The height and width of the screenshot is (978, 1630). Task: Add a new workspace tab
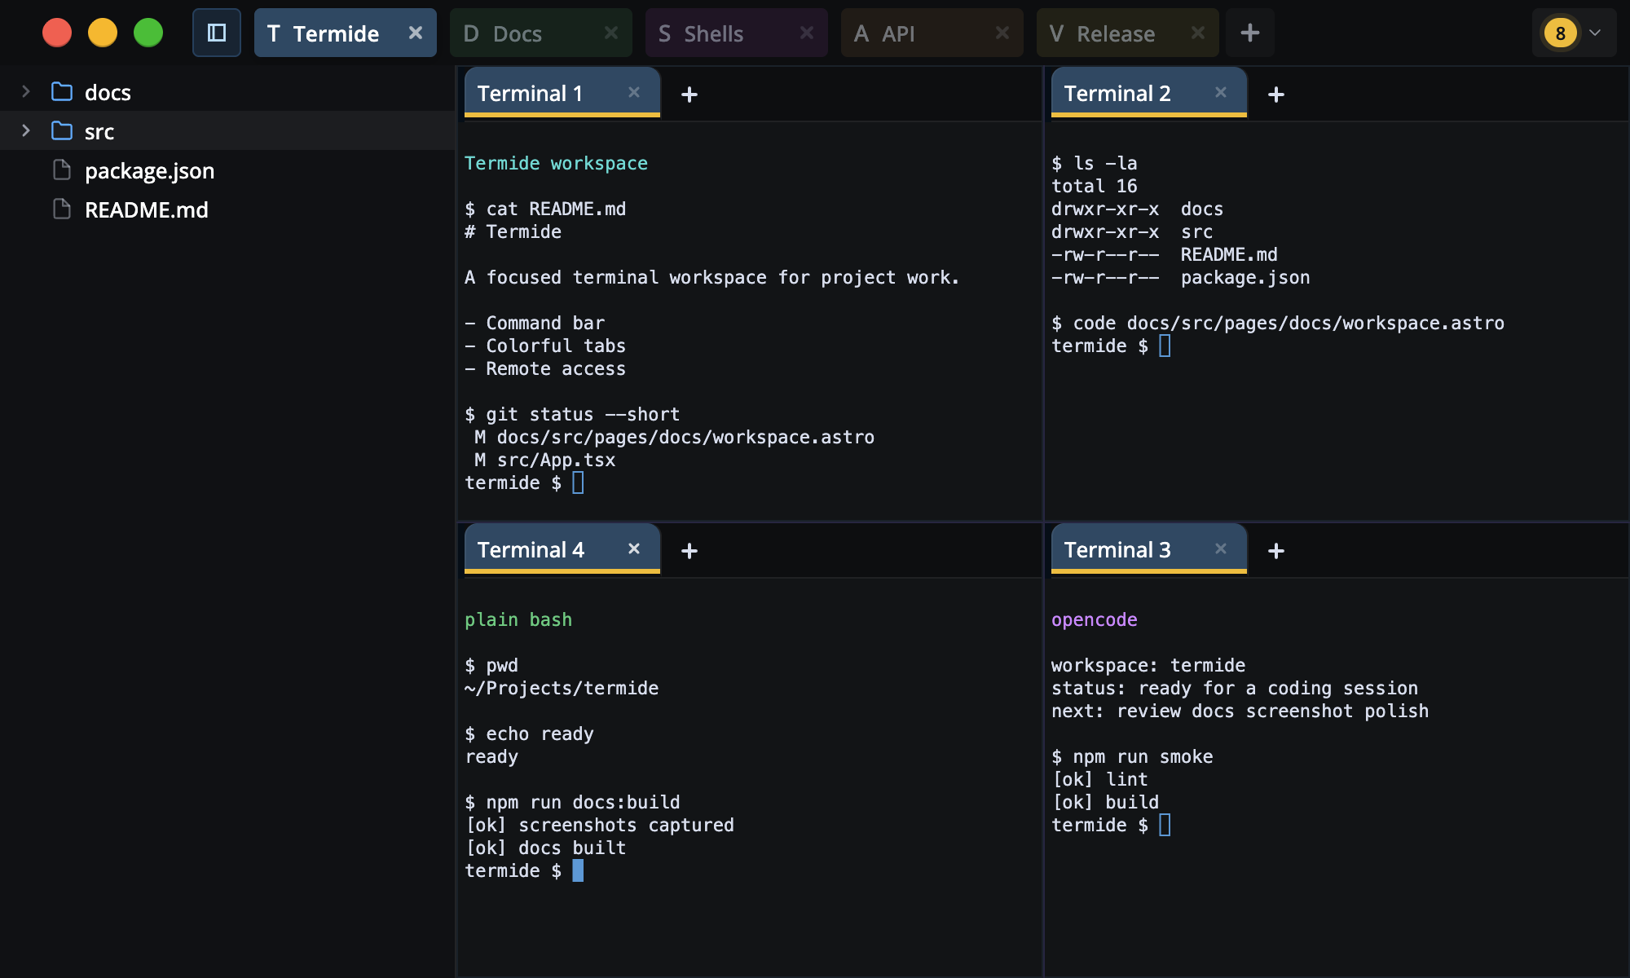(x=1250, y=33)
